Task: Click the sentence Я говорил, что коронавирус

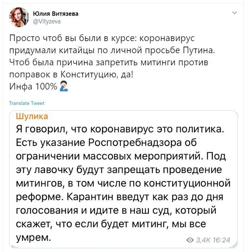Action: pos(120,129)
